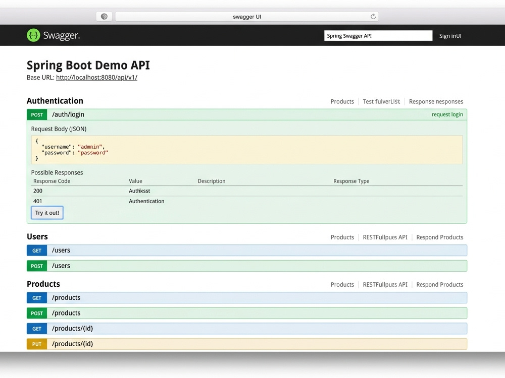Image resolution: width=505 pixels, height=378 pixels.
Task: Expand the GET /users operation
Action: pyautogui.click(x=247, y=250)
